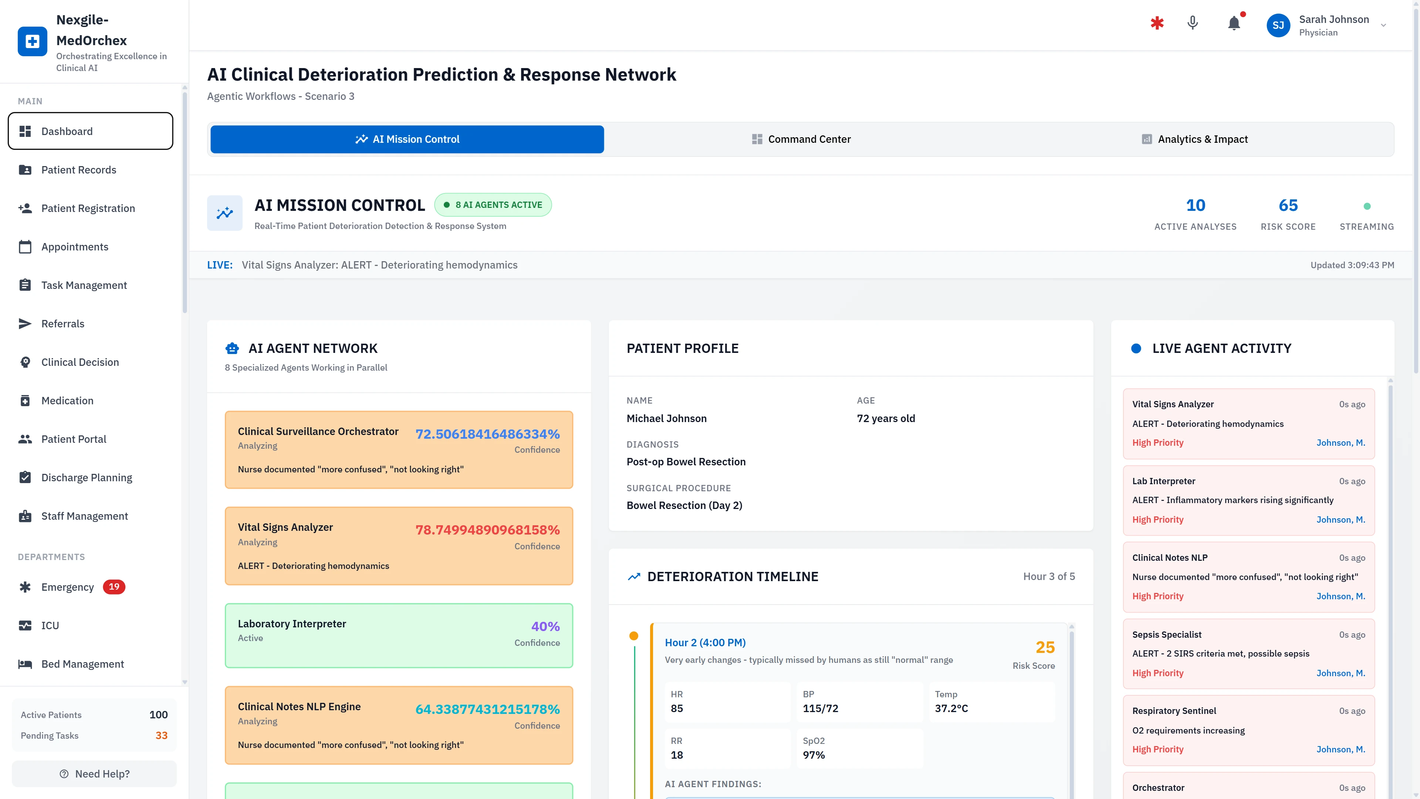Click the Clinical Decision icon

tap(26, 362)
